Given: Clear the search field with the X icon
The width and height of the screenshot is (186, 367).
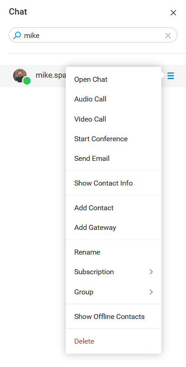Looking at the screenshot, I should pyautogui.click(x=168, y=36).
